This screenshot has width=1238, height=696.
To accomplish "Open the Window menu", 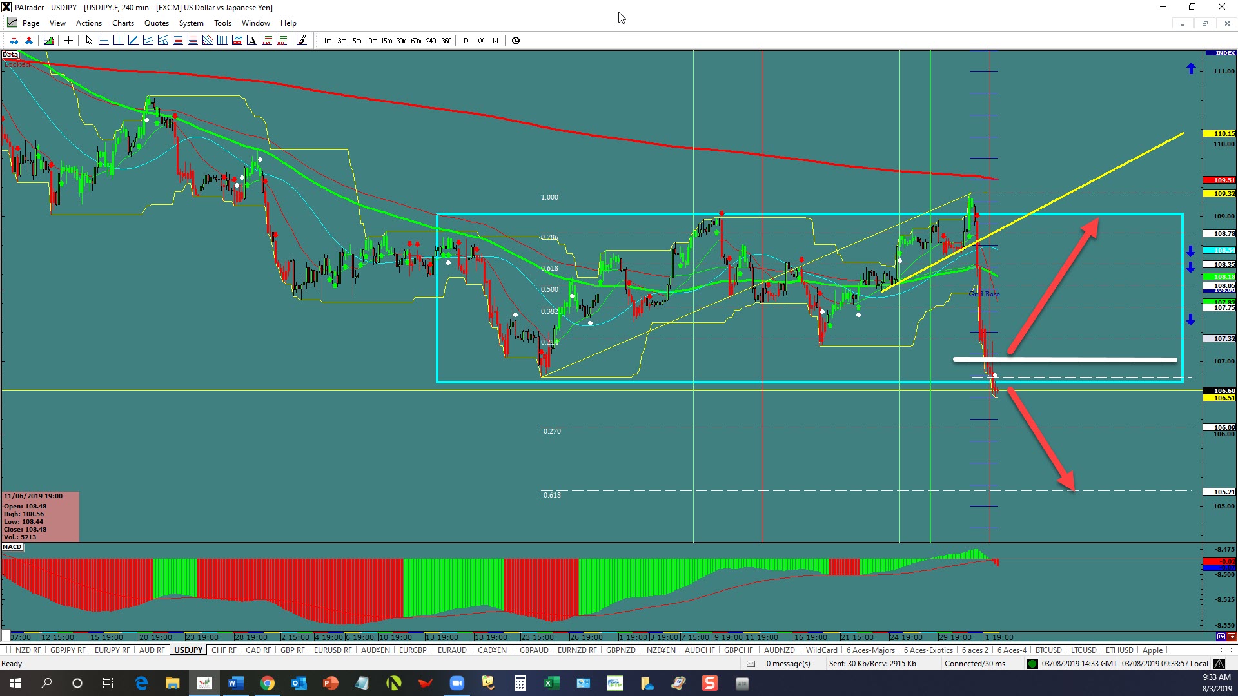I will tap(256, 23).
